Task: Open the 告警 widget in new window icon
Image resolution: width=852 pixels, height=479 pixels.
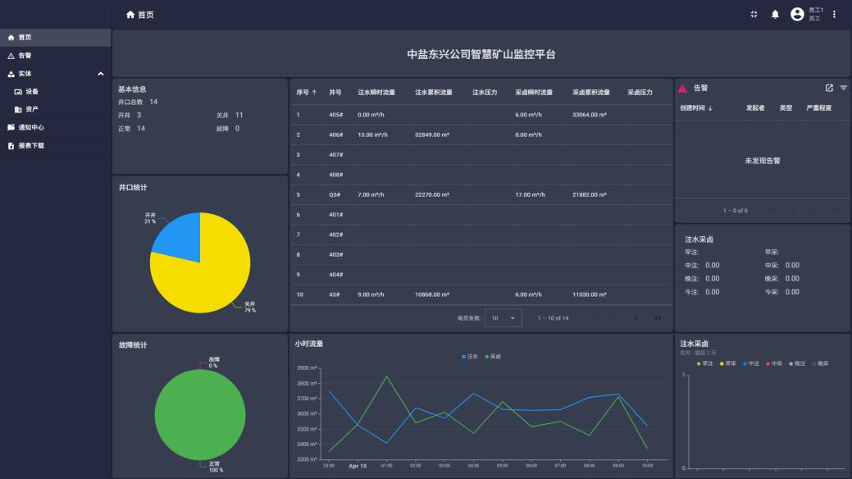Action: click(829, 88)
